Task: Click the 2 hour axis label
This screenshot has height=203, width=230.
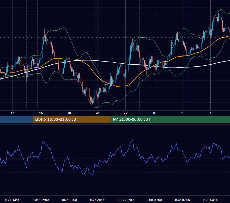Action: [182, 113]
